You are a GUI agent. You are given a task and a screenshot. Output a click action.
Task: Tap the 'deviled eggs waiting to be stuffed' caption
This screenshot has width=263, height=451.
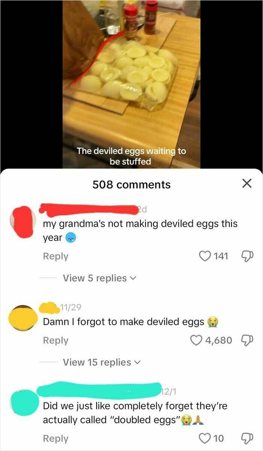point(131,156)
